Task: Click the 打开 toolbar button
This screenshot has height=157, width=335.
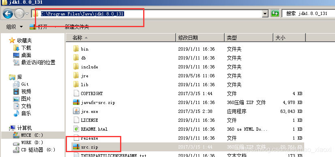Action: 39,27
